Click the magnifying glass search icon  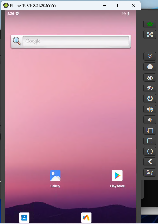[17, 41]
